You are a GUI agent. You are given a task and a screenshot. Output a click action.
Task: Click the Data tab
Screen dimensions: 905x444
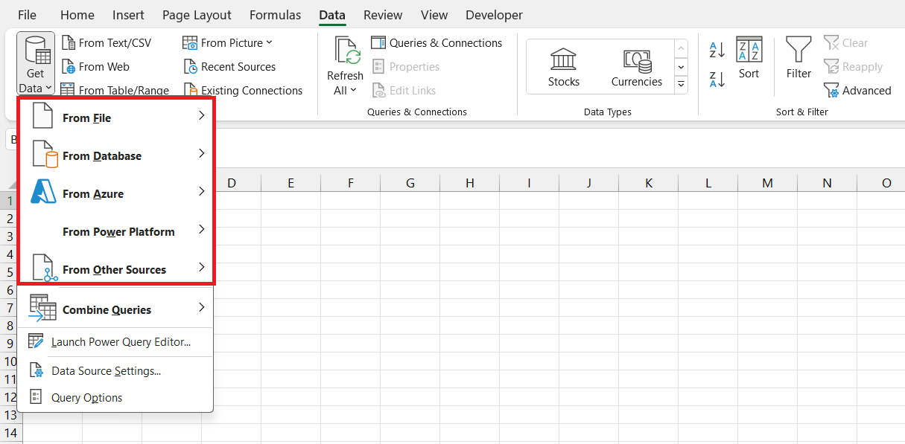tap(332, 15)
